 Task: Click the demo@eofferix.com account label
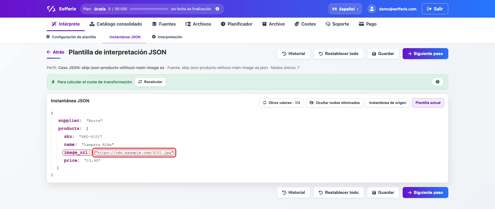point(398,9)
